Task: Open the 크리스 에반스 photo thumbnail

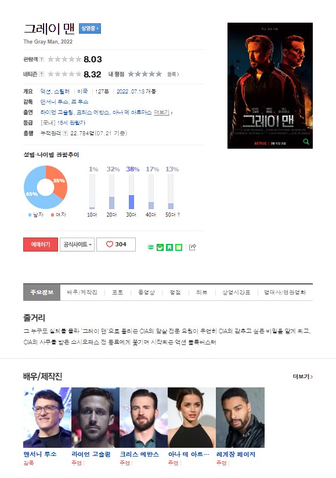Action: tap(143, 418)
